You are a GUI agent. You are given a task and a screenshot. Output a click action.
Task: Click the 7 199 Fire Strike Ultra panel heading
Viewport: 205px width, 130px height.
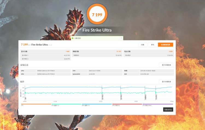[x=36, y=45]
